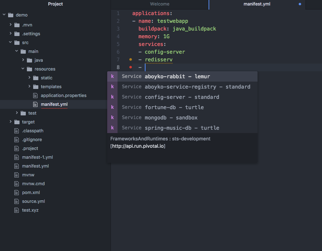Click the main folder icon
Screen dimensions: 322x251
click(x=23, y=51)
